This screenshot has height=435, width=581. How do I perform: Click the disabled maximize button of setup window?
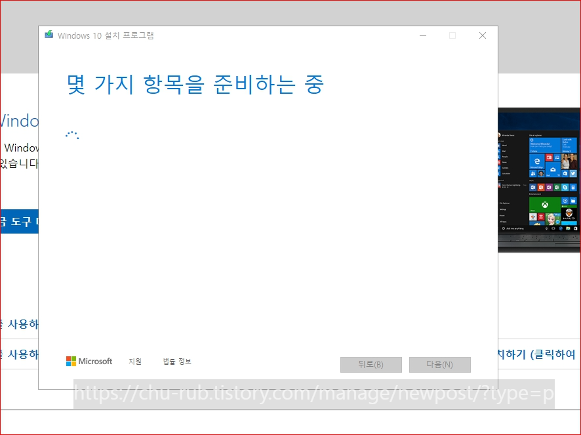[452, 35]
